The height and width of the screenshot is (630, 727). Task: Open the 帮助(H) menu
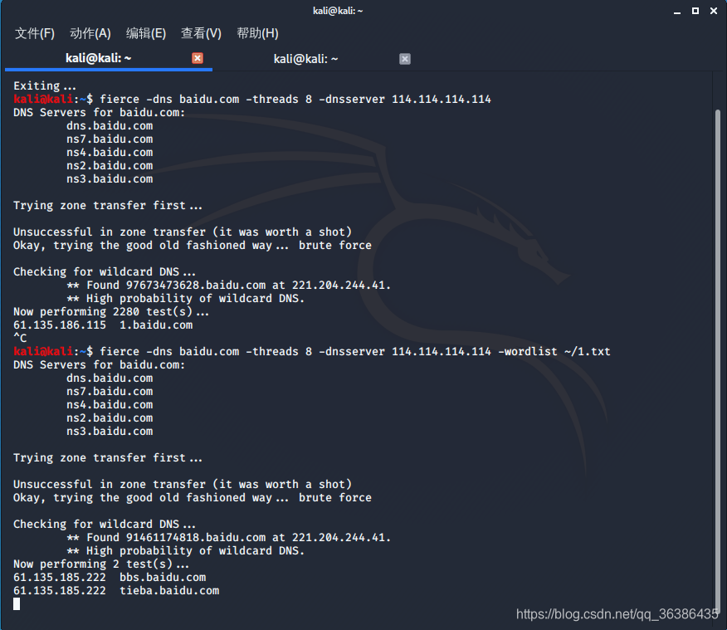257,33
